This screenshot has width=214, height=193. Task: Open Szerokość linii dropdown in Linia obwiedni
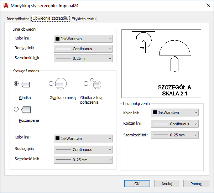[83, 58]
